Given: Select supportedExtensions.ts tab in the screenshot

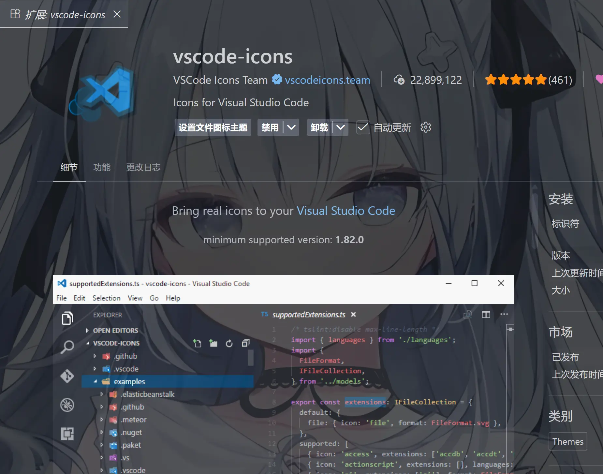Looking at the screenshot, I should click(x=309, y=315).
